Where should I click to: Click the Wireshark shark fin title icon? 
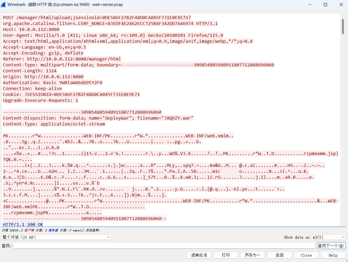pos(3,4)
